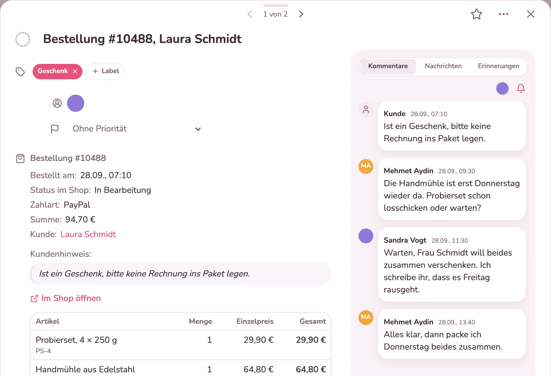Select the Geschenk label chip
Viewport: 551px width, 376px height.
(x=57, y=71)
